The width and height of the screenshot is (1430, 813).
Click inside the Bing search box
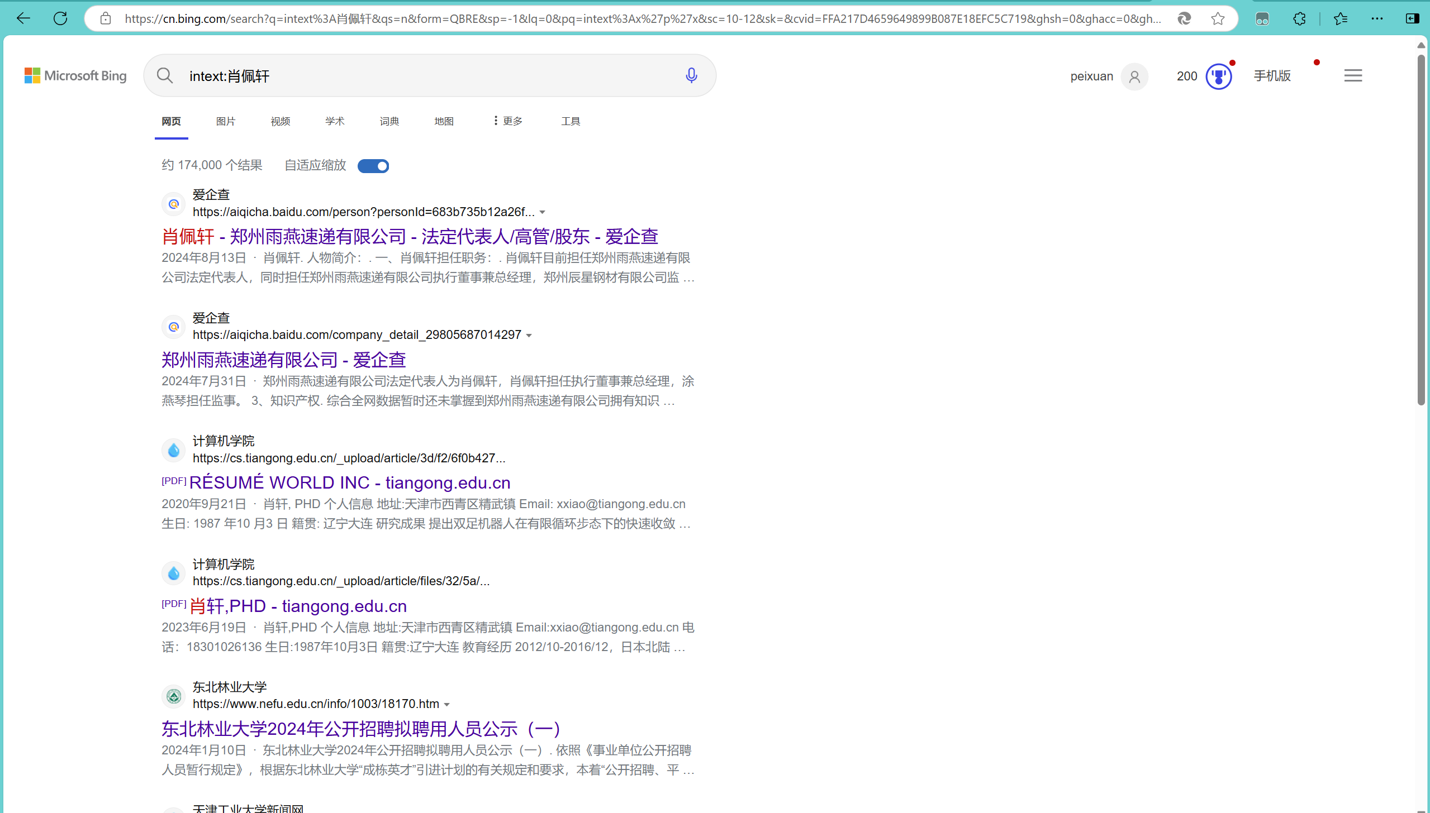click(x=430, y=75)
